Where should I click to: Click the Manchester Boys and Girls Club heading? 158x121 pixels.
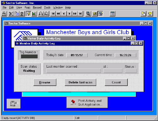pos(88,32)
